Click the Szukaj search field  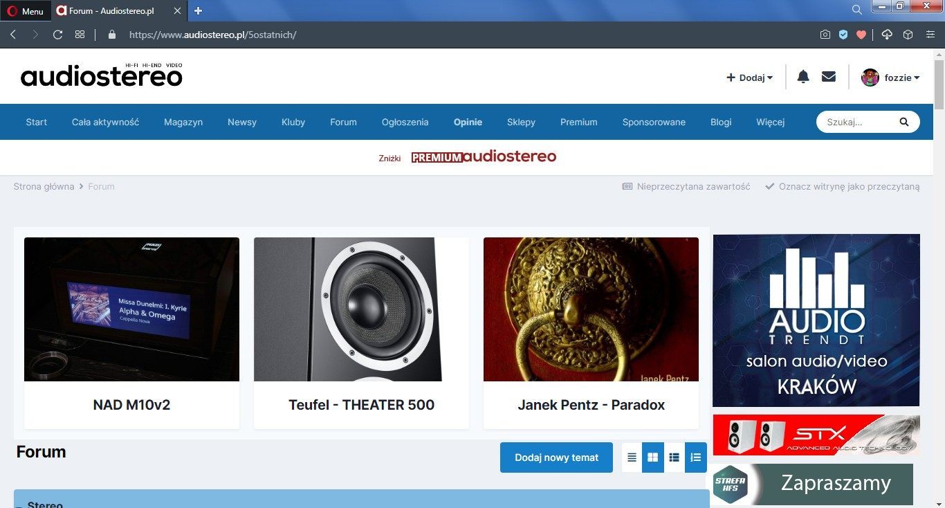pyautogui.click(x=858, y=122)
